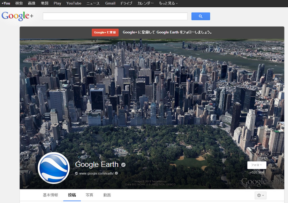Open +You in the top bar

click(x=6, y=3)
